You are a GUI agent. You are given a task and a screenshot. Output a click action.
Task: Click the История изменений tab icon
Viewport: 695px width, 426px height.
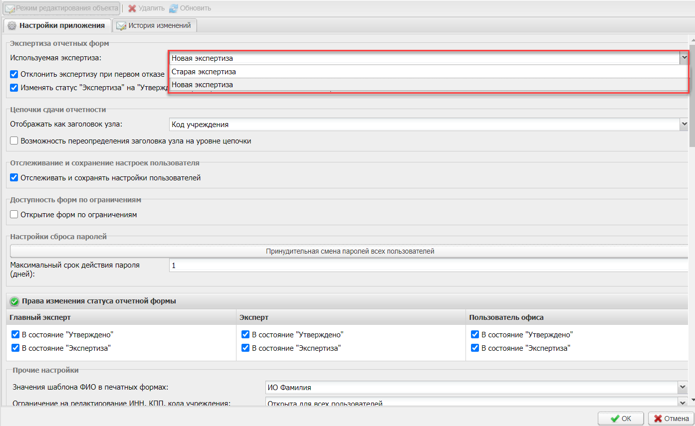coord(121,25)
